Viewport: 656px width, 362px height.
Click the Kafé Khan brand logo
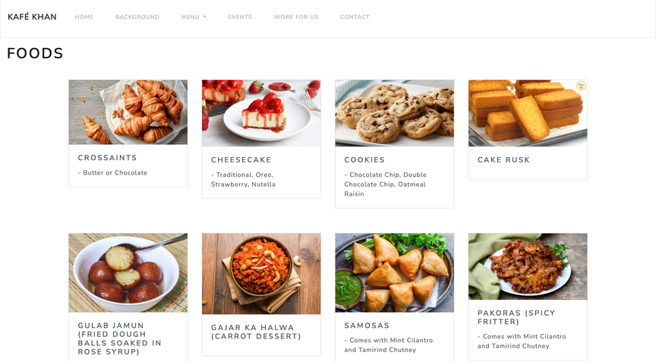tap(32, 17)
